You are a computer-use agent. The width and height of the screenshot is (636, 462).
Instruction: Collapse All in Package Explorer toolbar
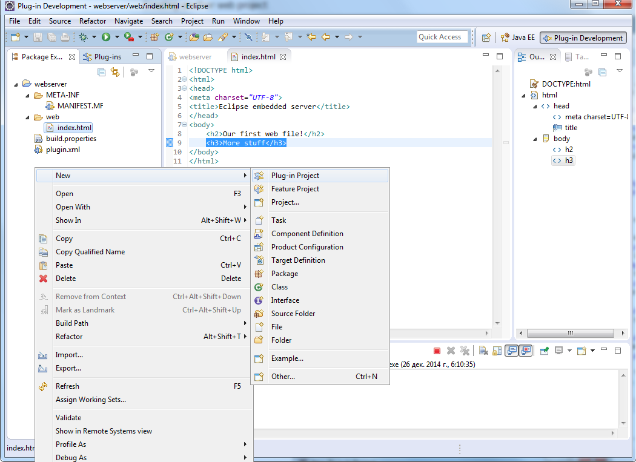pos(101,72)
